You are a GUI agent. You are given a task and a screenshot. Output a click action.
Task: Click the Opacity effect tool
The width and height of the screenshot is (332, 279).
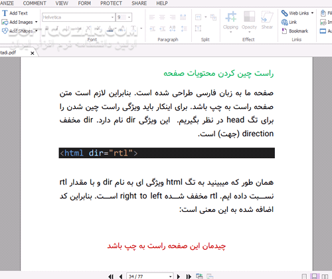tap(249, 21)
